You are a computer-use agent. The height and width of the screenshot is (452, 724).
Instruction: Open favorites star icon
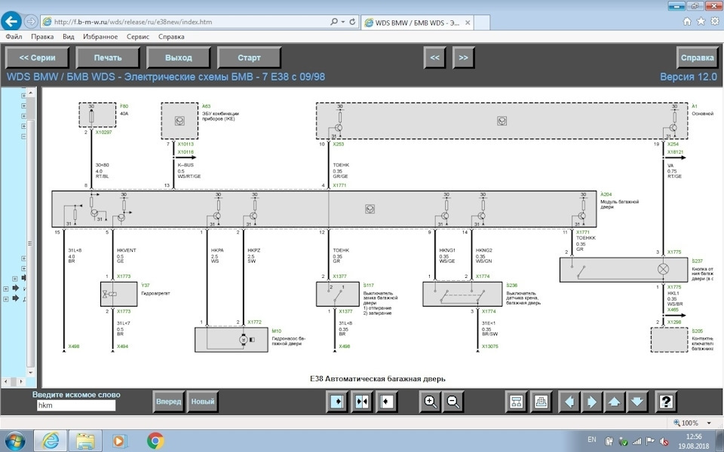[x=701, y=21]
